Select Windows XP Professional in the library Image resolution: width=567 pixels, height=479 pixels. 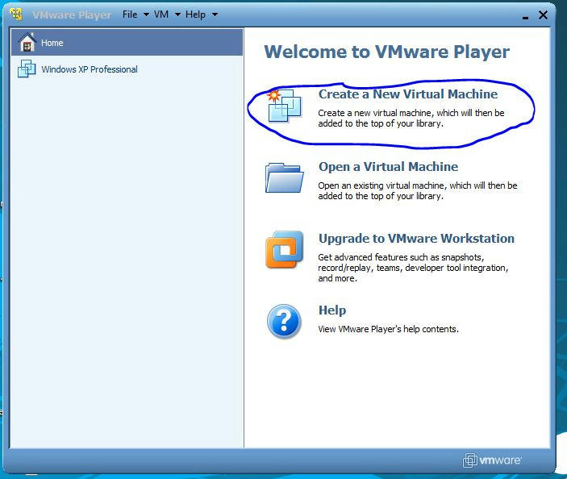tap(127, 69)
